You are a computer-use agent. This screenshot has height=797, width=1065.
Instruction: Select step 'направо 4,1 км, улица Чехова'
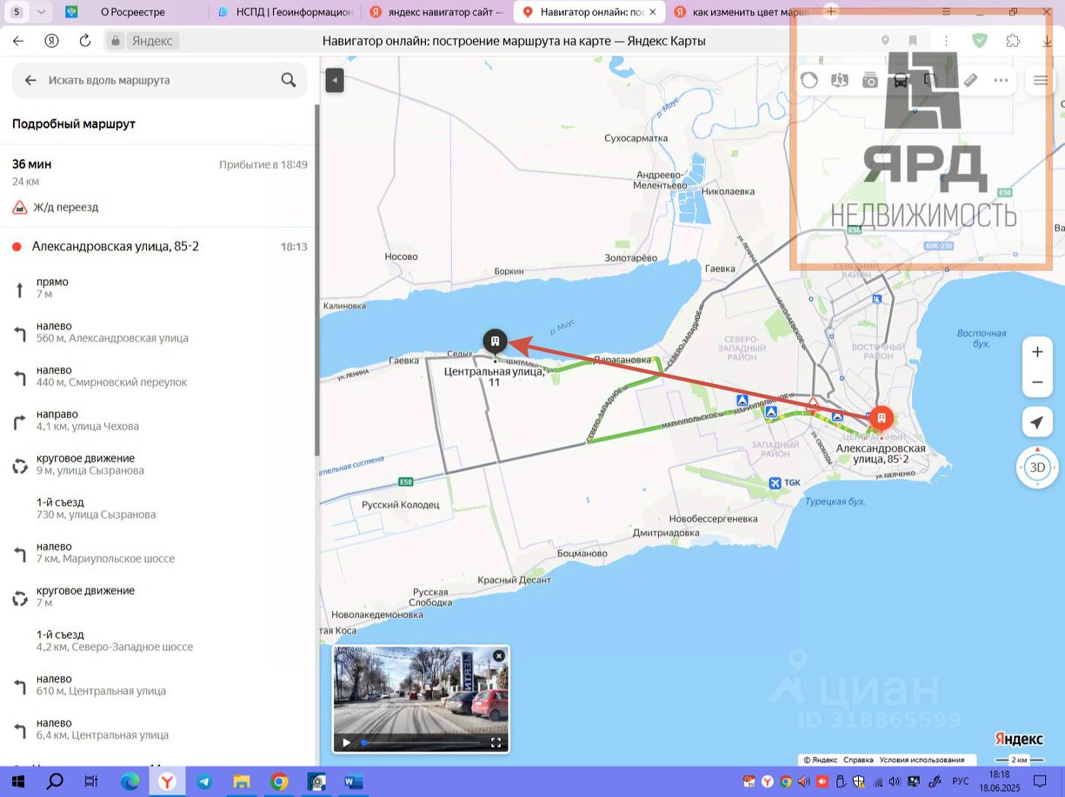(159, 420)
